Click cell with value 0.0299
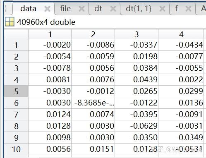 point(181,91)
